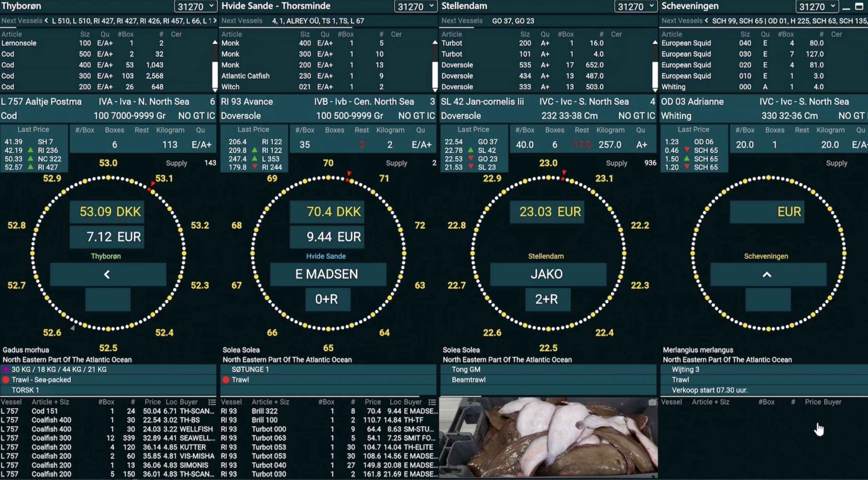Open list options icon in Thyborøn transactions
Screen dimensions: 868x480
(212, 402)
